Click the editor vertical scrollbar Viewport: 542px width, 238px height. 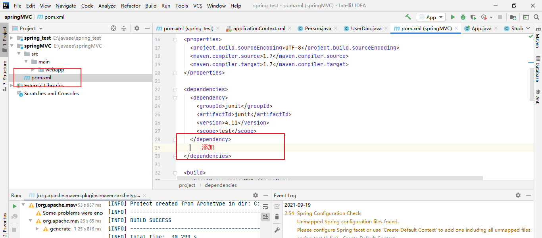tap(531, 84)
